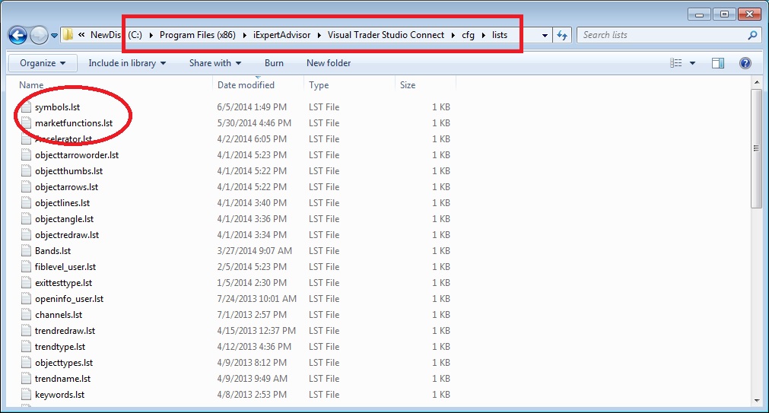
Task: Select file icon of objecttarroworder.lst
Action: 26,155
